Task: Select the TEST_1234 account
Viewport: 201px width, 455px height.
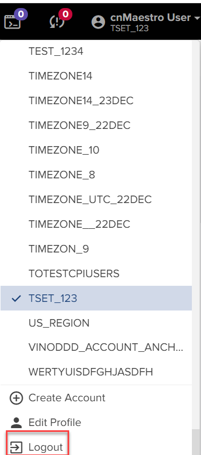Action: click(x=96, y=52)
